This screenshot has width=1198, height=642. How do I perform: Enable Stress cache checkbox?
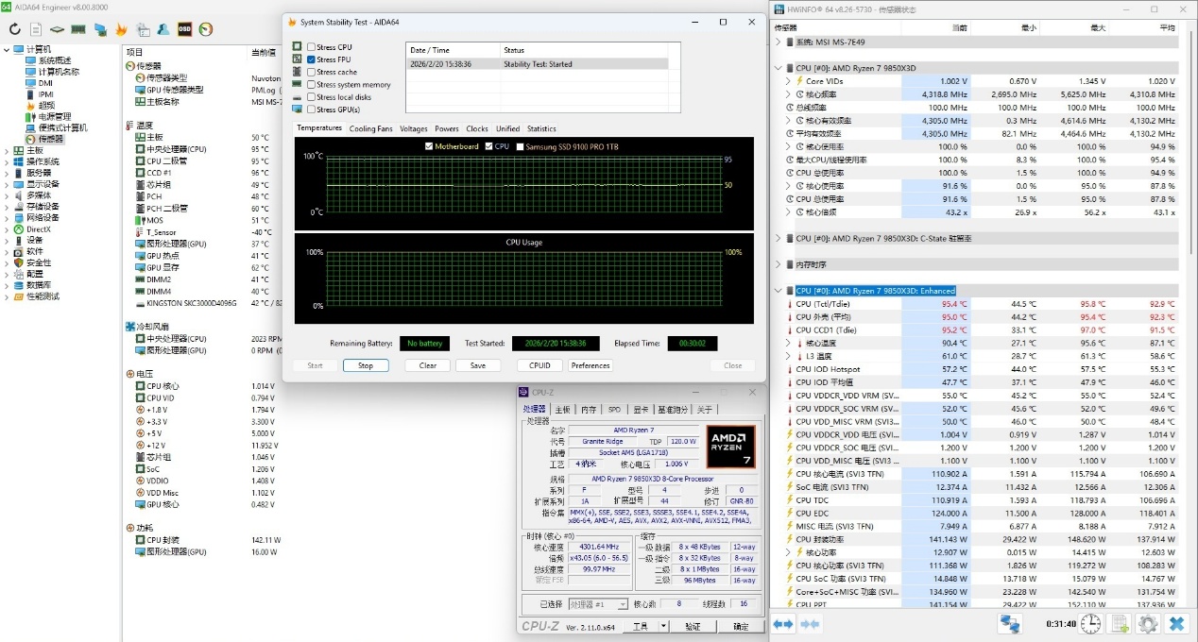pos(311,72)
